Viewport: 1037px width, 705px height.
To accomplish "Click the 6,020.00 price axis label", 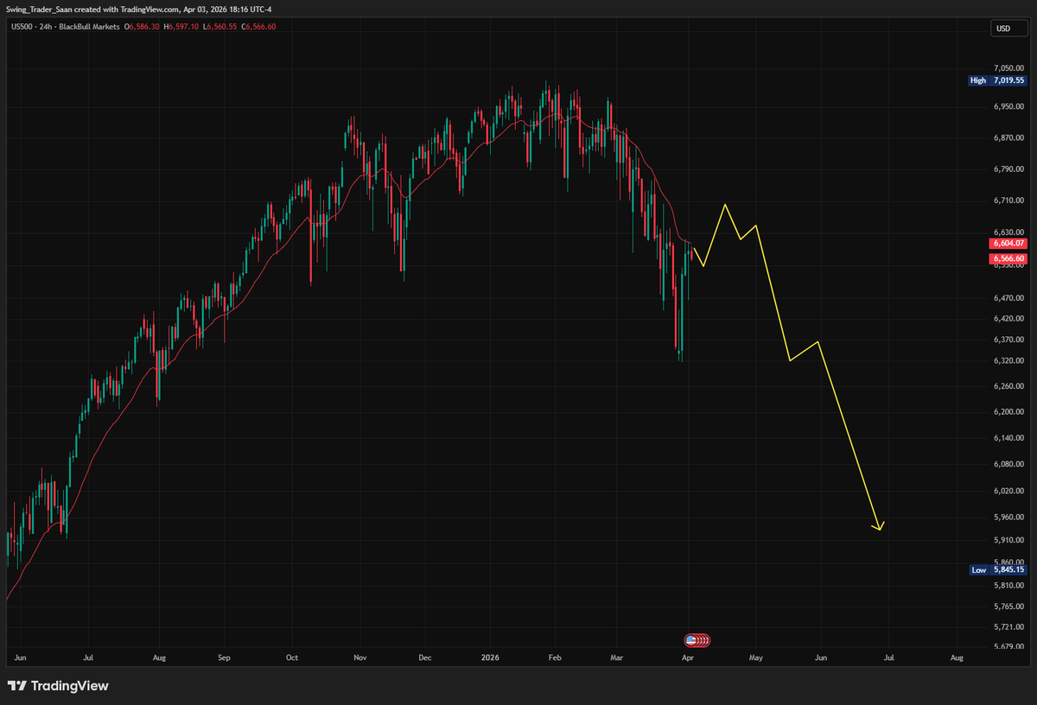I will pyautogui.click(x=1008, y=491).
